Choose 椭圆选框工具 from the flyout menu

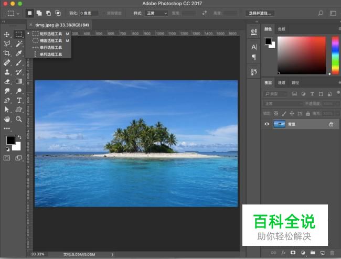[50, 40]
